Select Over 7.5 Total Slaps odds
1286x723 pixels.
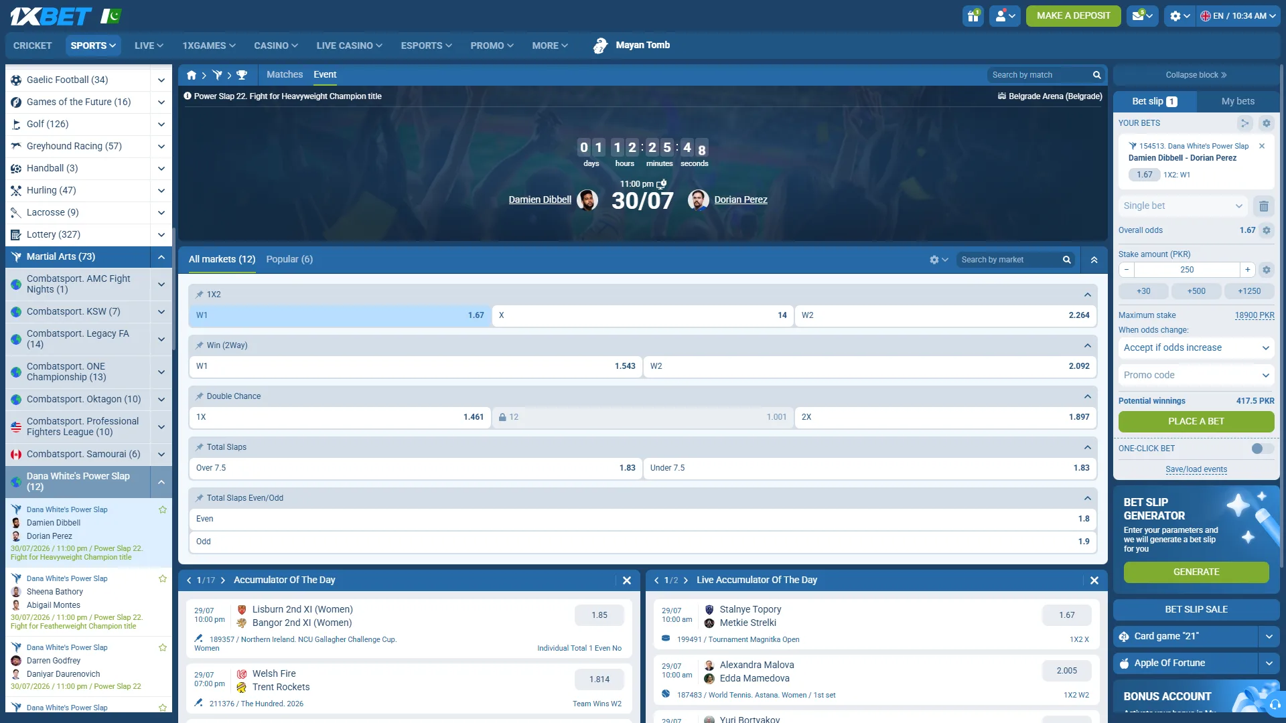coord(415,468)
